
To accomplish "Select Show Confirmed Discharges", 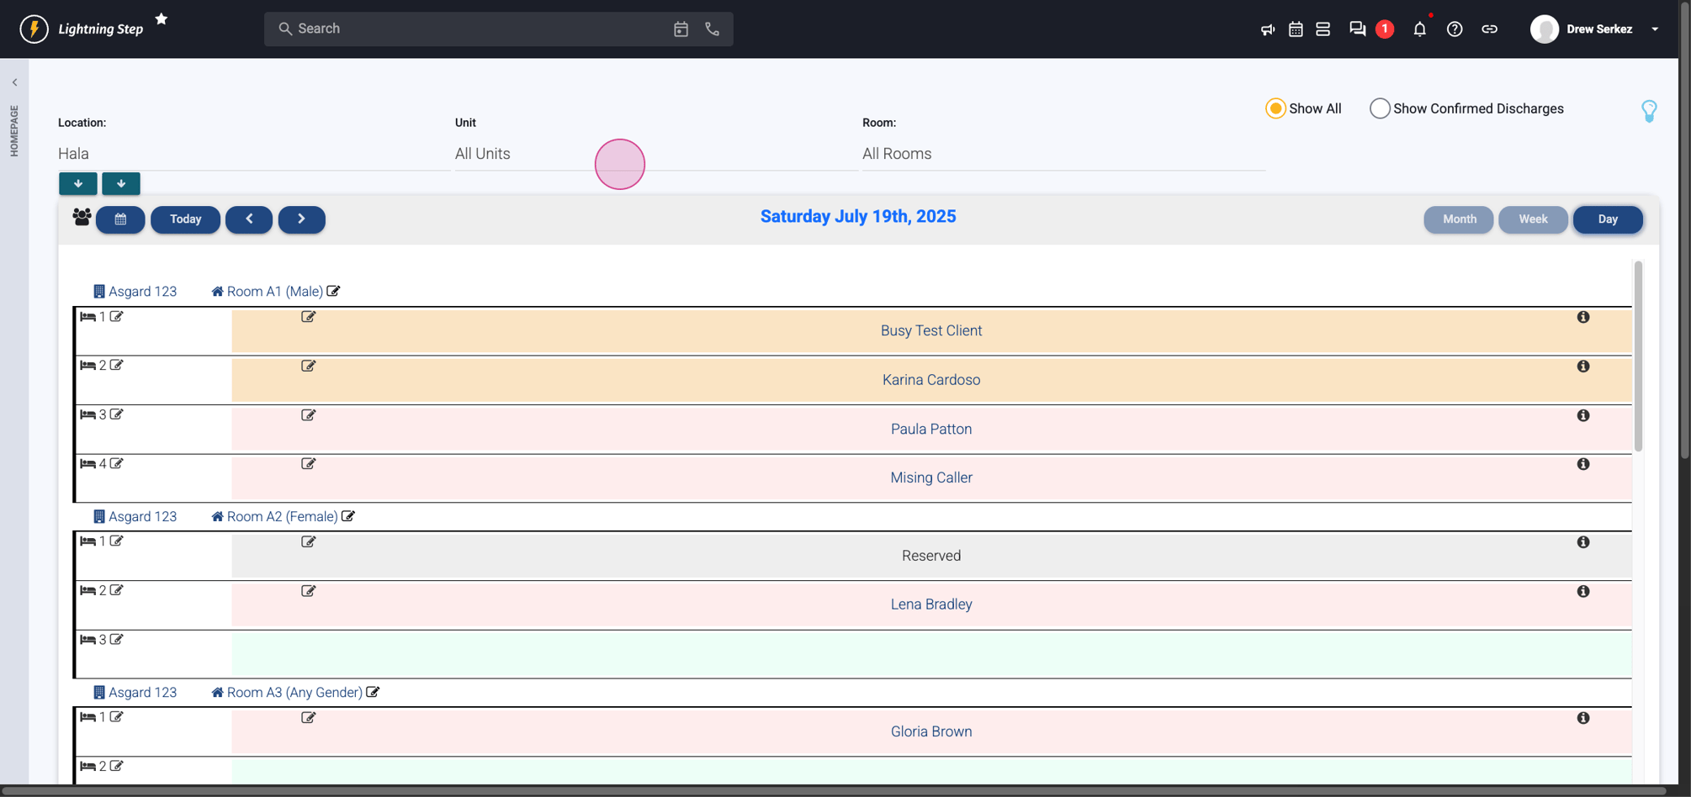I will pyautogui.click(x=1379, y=108).
